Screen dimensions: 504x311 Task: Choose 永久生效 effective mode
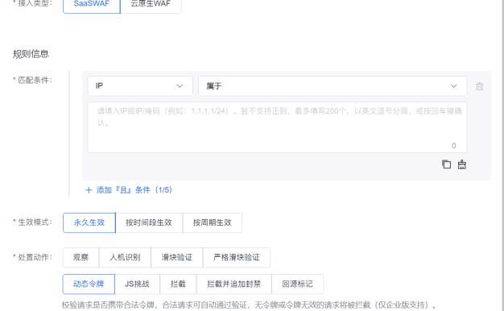[89, 222]
